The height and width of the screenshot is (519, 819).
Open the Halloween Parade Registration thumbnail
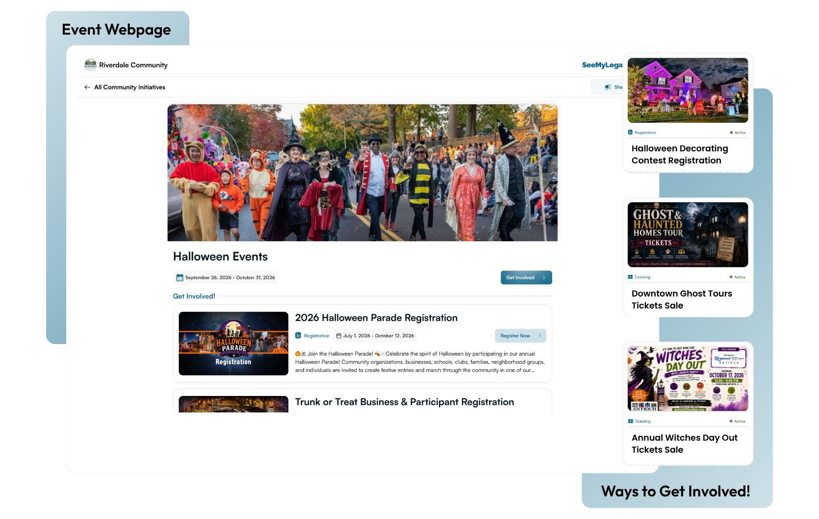coord(234,344)
